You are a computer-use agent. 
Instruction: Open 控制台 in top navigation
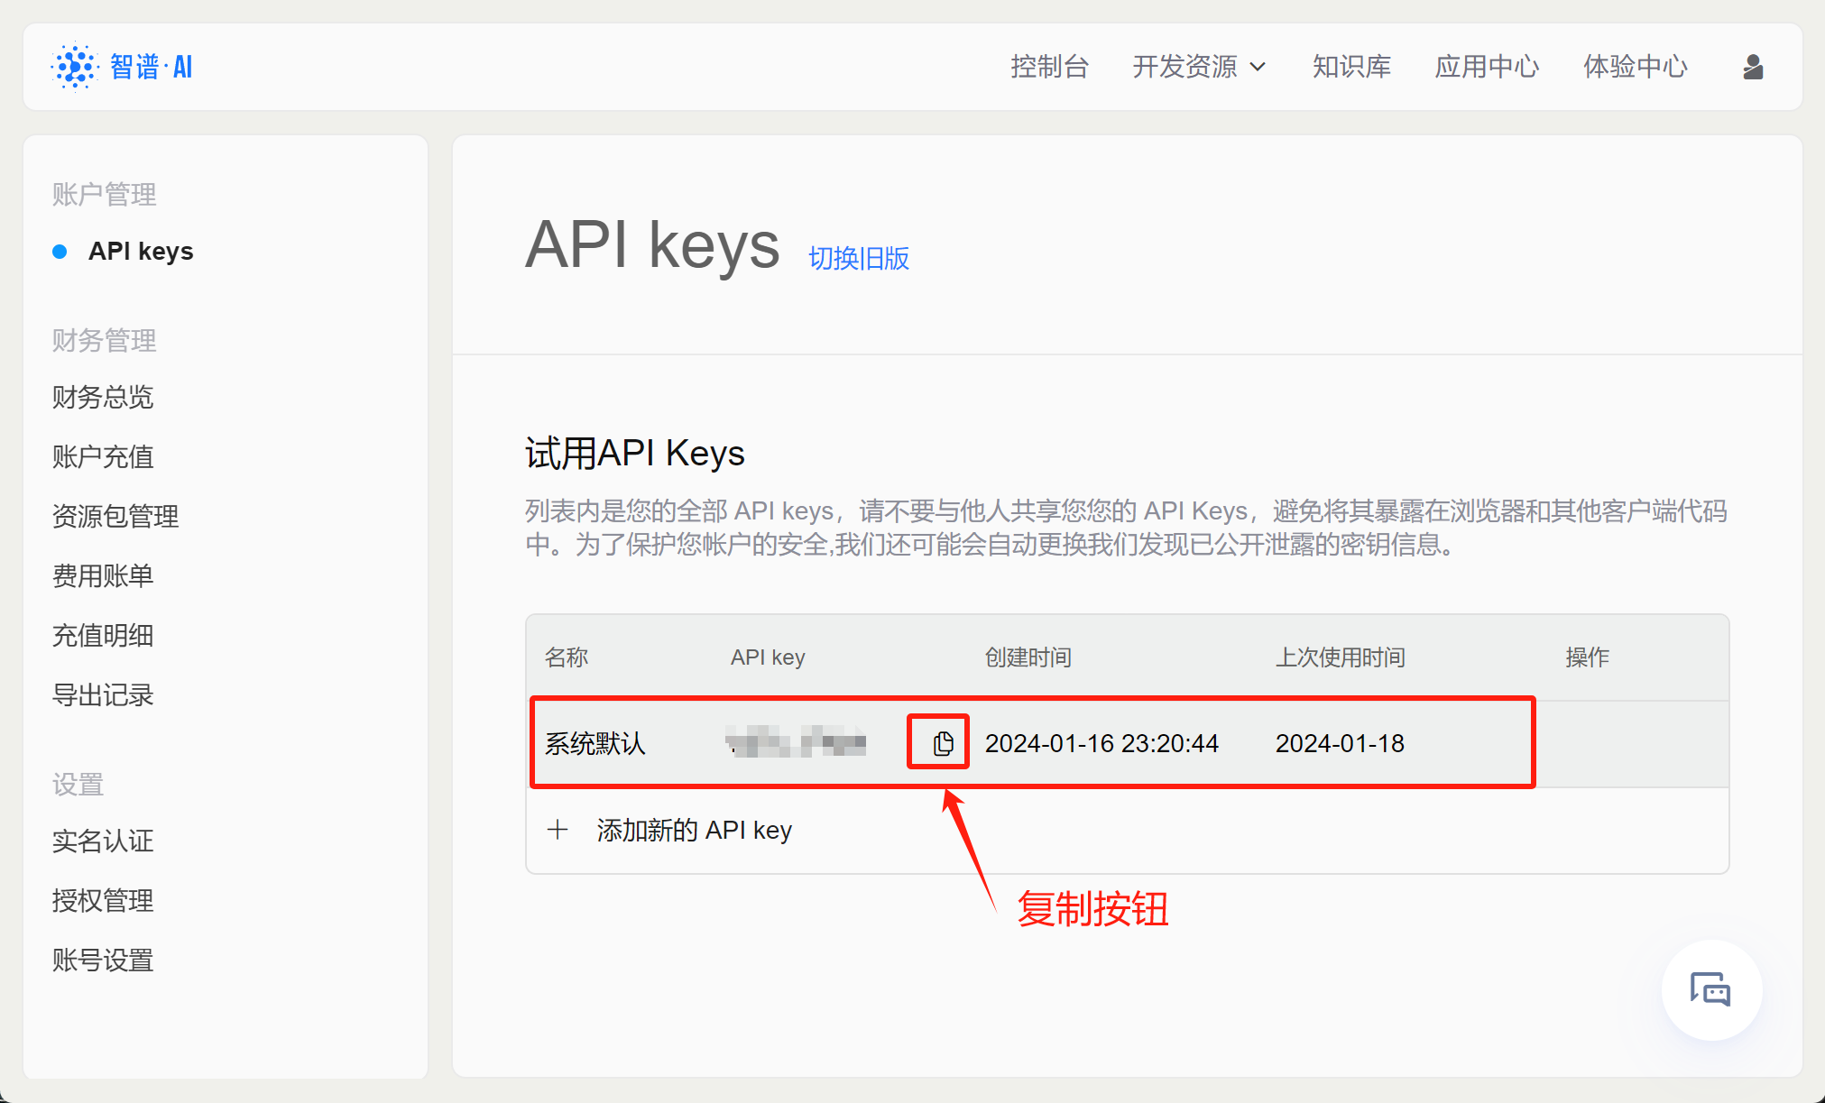(x=1049, y=67)
